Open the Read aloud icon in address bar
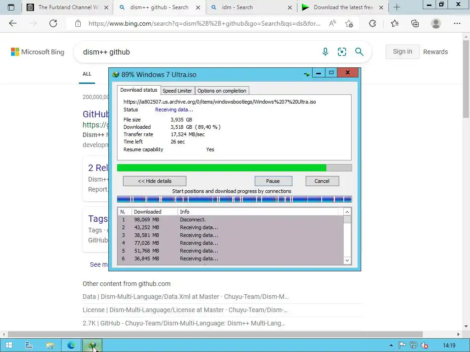This screenshot has height=352, width=470. pyautogui.click(x=332, y=23)
